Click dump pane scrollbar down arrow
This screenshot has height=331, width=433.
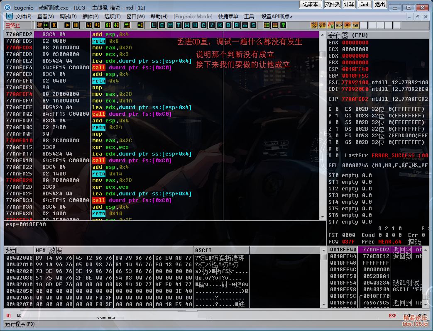click(x=324, y=305)
